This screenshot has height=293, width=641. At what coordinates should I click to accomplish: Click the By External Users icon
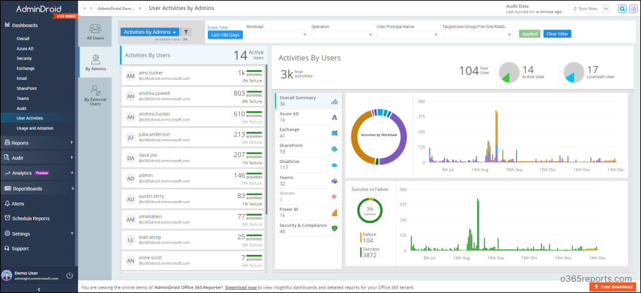point(95,90)
